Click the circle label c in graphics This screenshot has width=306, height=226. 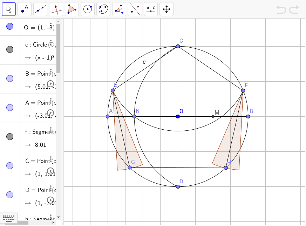[144, 62]
